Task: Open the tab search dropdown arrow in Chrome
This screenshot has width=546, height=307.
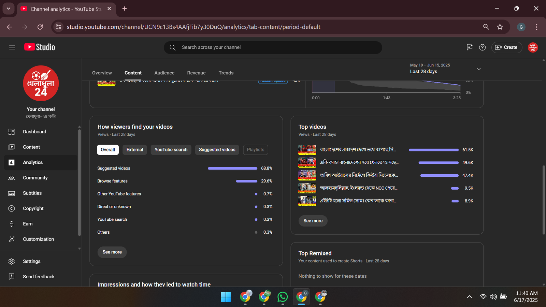Action: [x=9, y=9]
